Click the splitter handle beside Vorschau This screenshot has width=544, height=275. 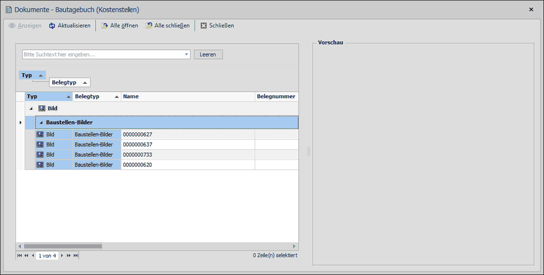click(x=308, y=152)
